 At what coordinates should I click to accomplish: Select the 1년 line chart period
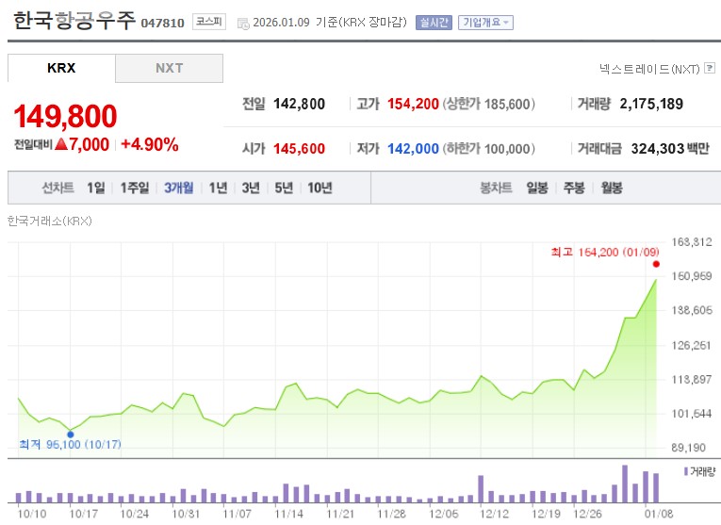[218, 188]
